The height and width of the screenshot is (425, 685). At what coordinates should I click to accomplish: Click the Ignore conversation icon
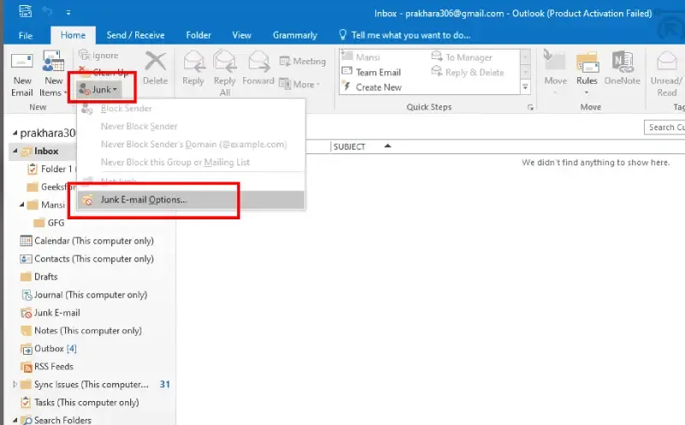coord(84,55)
